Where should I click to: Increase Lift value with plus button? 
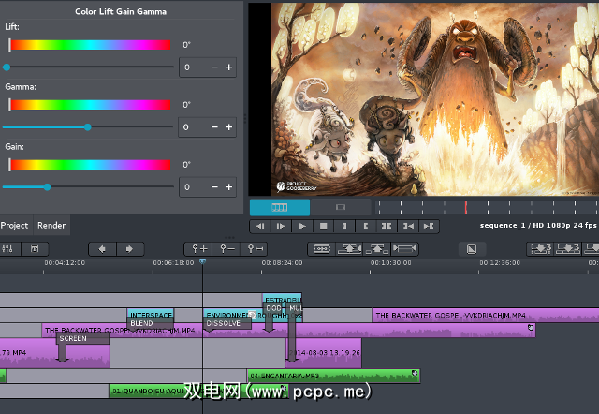click(228, 67)
